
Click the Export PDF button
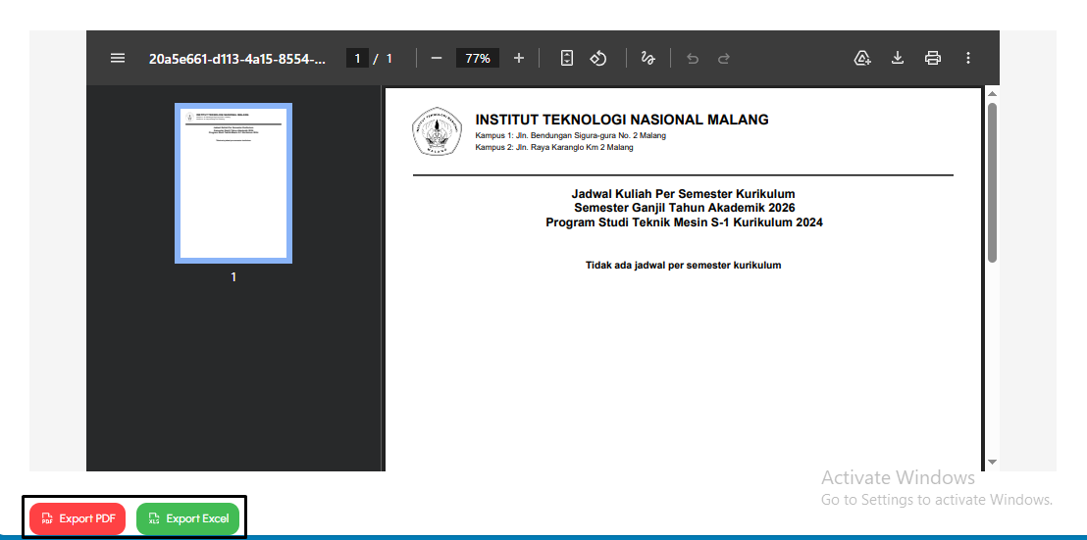click(x=78, y=518)
